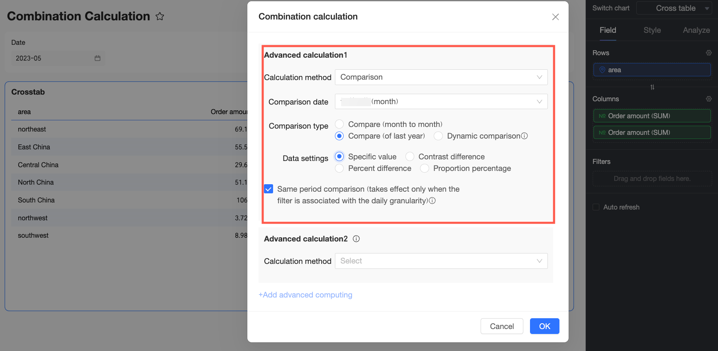Click the Central China row label
Screen dimensions: 718x351
(x=38, y=165)
